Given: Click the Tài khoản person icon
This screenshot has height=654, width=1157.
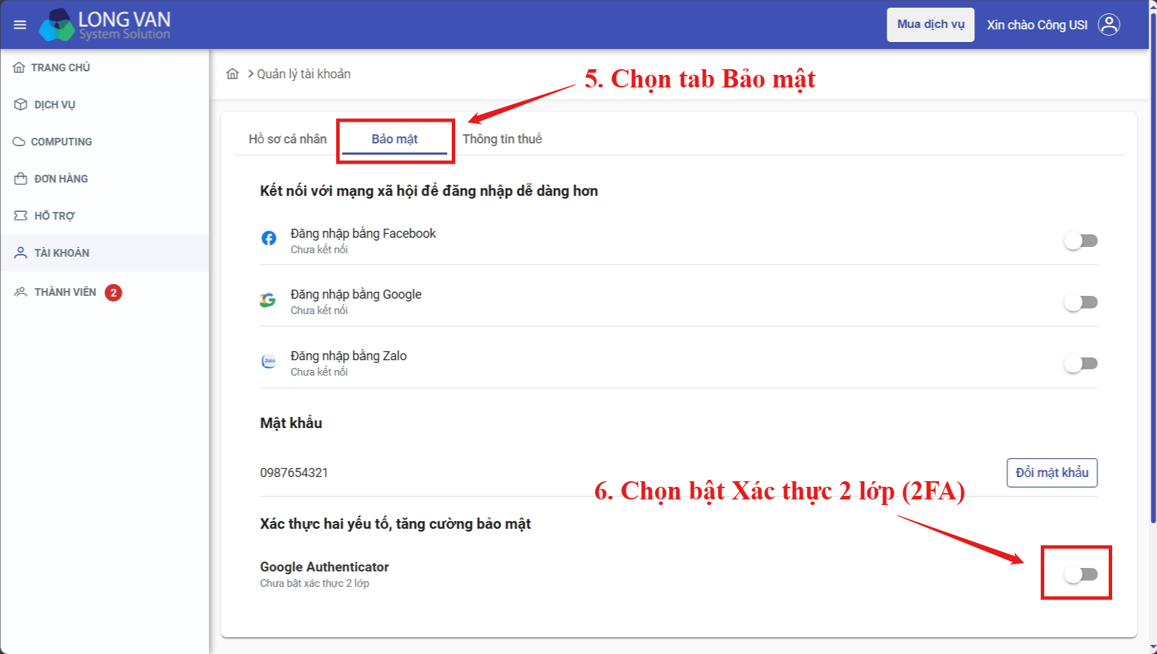Looking at the screenshot, I should pos(20,253).
